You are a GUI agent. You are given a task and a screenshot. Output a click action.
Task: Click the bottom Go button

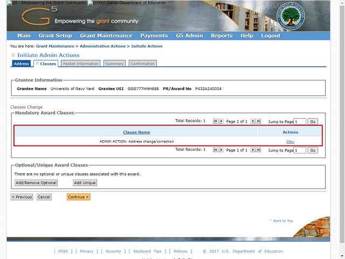313,150
